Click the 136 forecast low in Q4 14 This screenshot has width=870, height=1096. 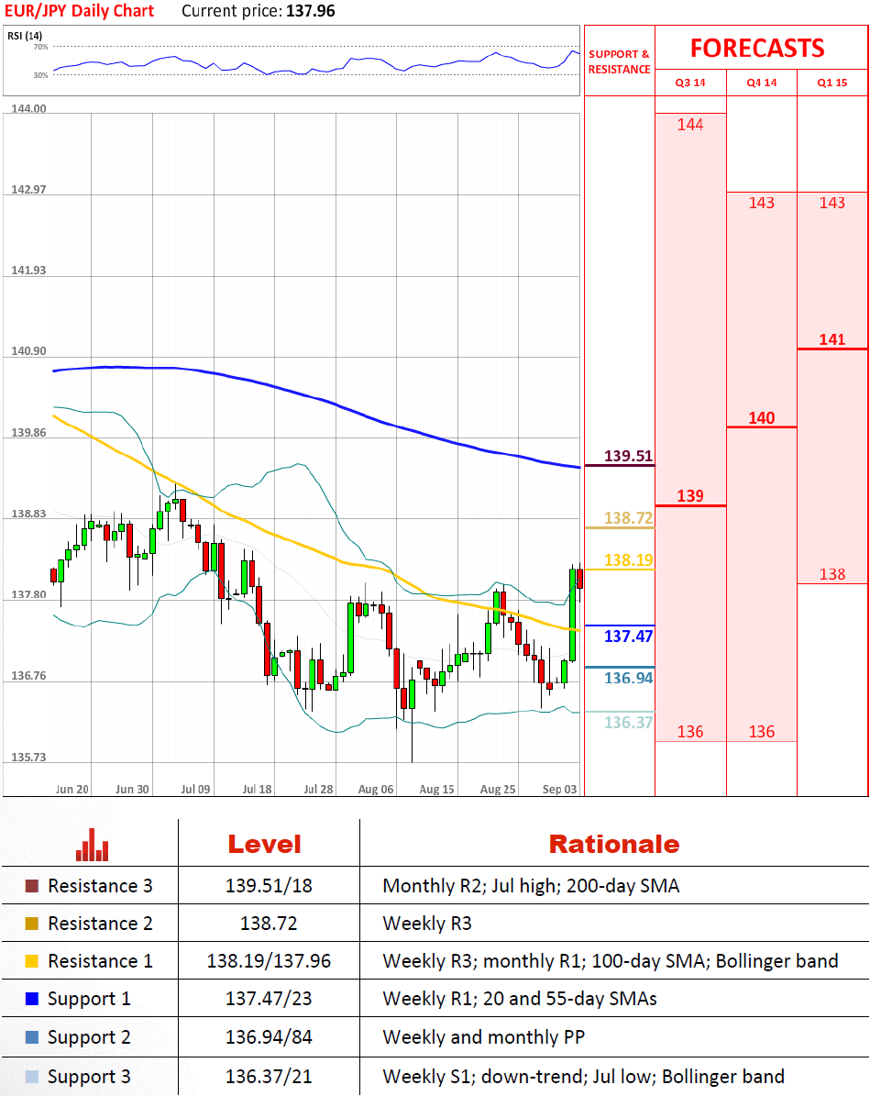tap(762, 732)
